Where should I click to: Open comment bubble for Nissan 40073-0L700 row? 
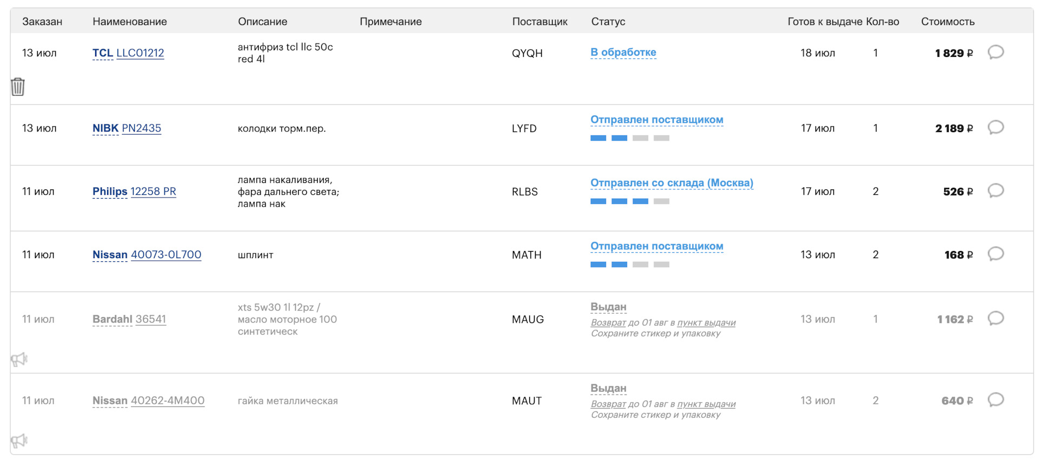tap(996, 254)
